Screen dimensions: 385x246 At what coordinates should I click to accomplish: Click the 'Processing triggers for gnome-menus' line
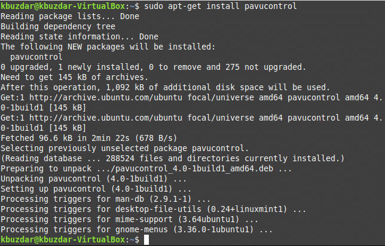pos(136,230)
